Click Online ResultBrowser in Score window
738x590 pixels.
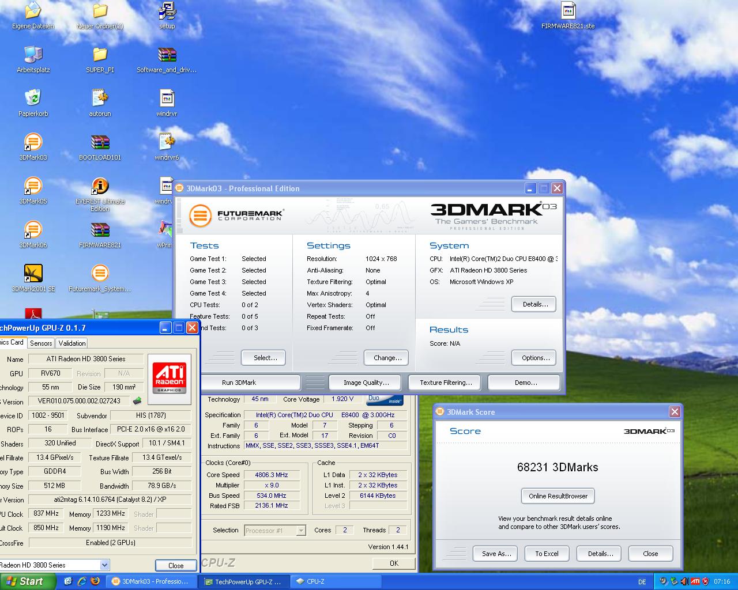[x=558, y=496]
